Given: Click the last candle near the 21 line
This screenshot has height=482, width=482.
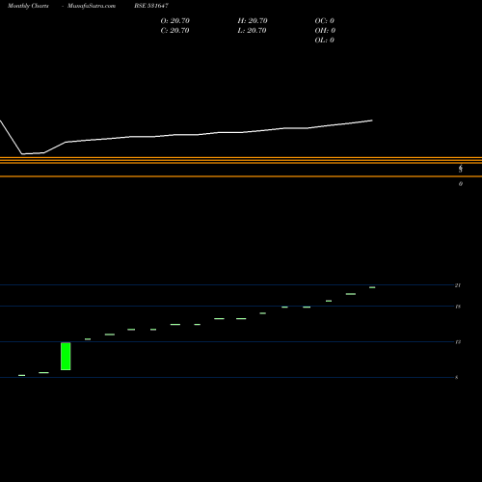Looking at the screenshot, I should [x=372, y=287].
